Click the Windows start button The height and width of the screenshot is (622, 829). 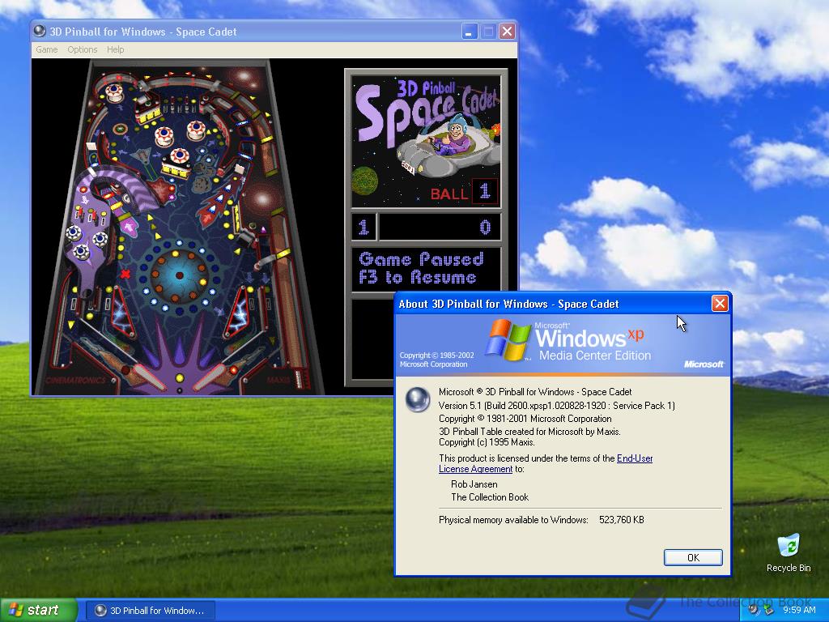[x=39, y=610]
